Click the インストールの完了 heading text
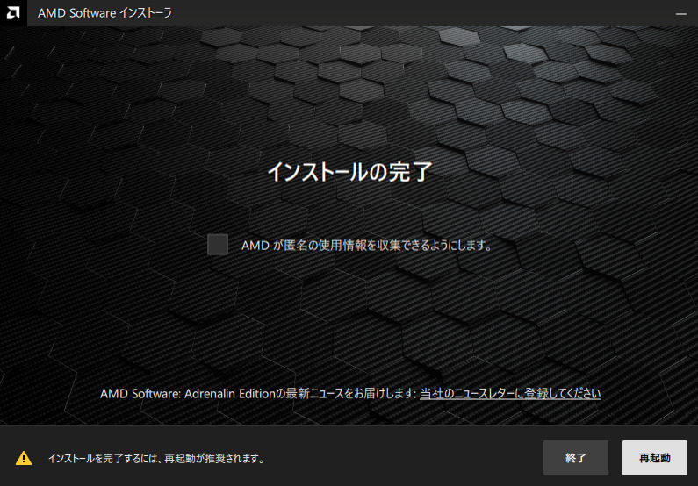Screen dimensions: 698x486 (349, 172)
